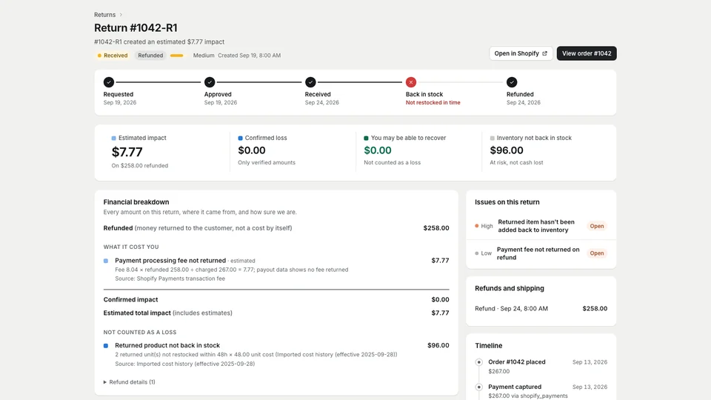Viewport: 711px width, 400px height.
Task: Click the breadcrumb chevron after Returns
Action: coord(121,15)
